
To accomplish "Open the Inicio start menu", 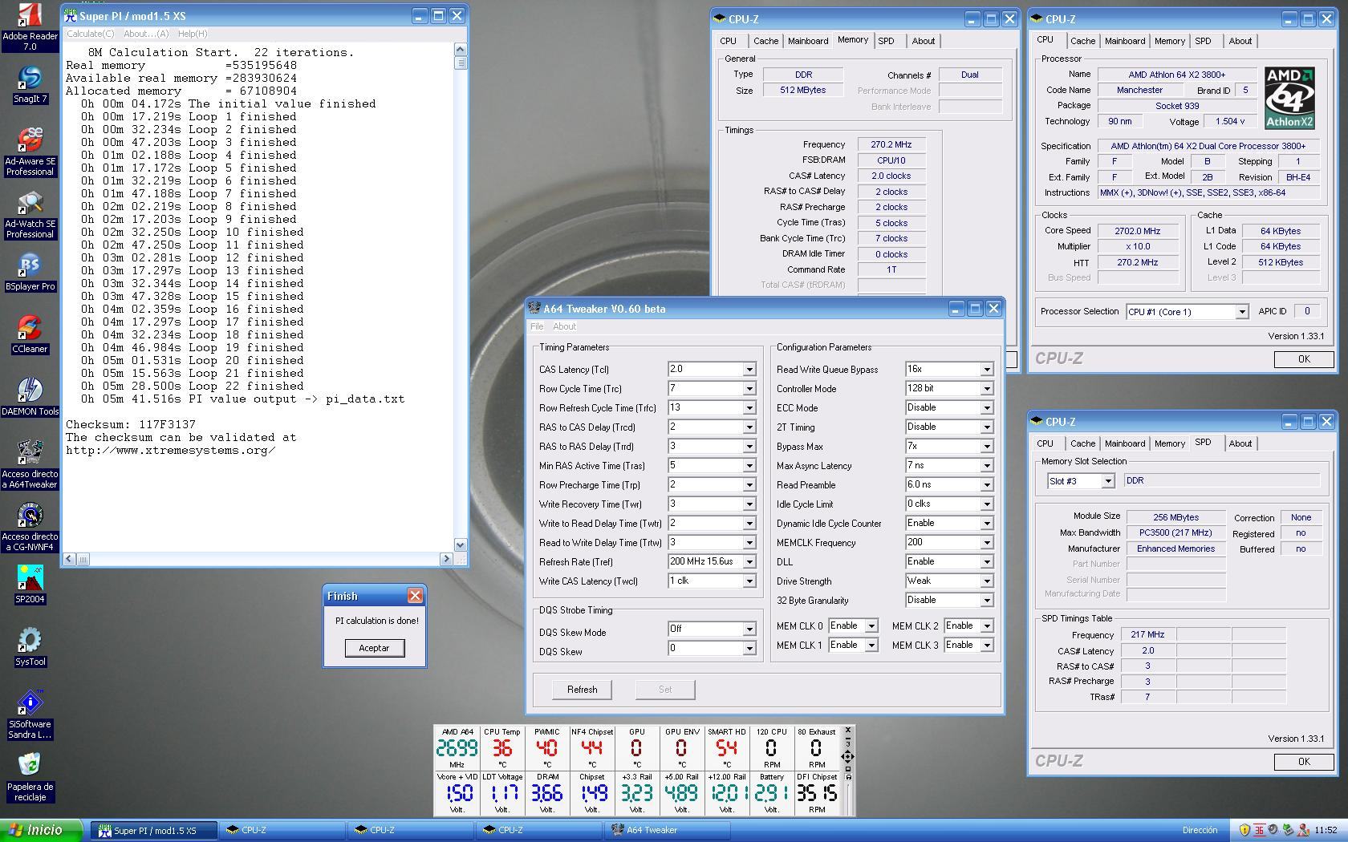I will pos(40,830).
